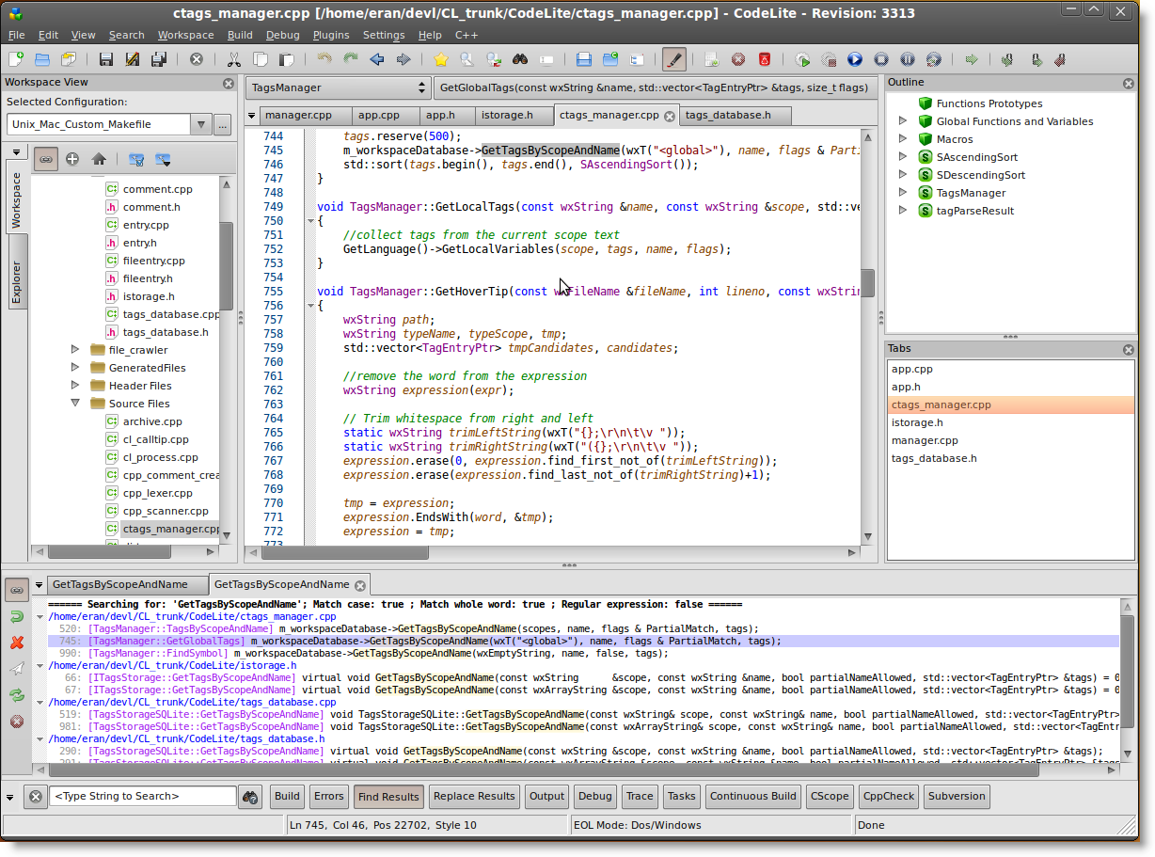Toggle the chain icon beside the output tabs
Screen dimensions: 1155x857
click(x=15, y=591)
